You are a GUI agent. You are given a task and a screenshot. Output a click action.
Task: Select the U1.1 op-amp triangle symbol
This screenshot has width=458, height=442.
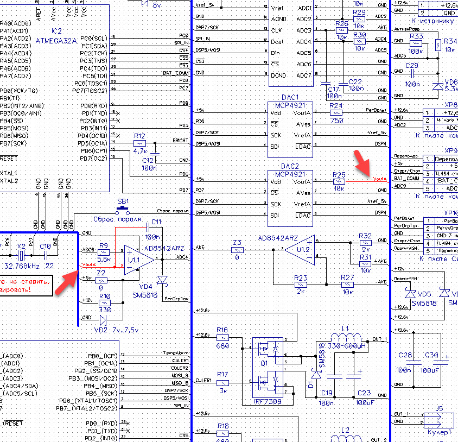[x=131, y=259]
